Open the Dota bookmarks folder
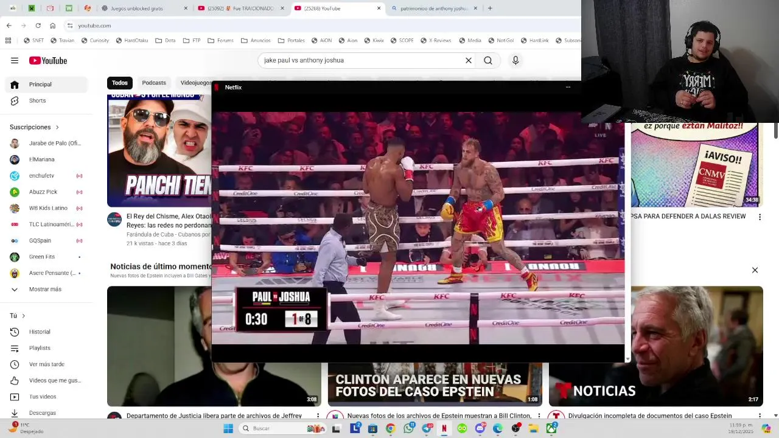Viewport: 779px width, 438px height. [166, 41]
